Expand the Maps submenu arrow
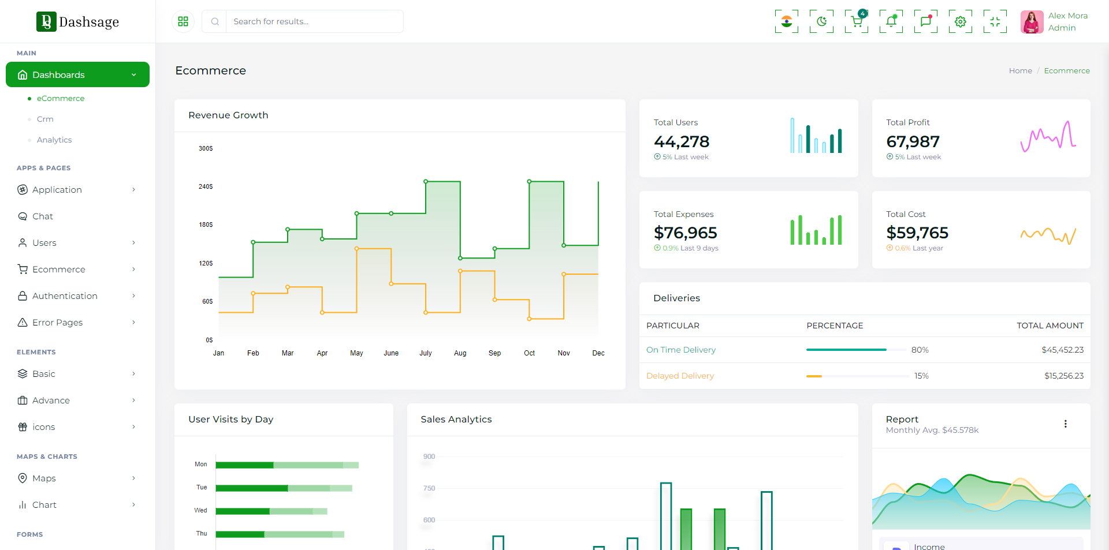The image size is (1109, 550). tap(133, 478)
